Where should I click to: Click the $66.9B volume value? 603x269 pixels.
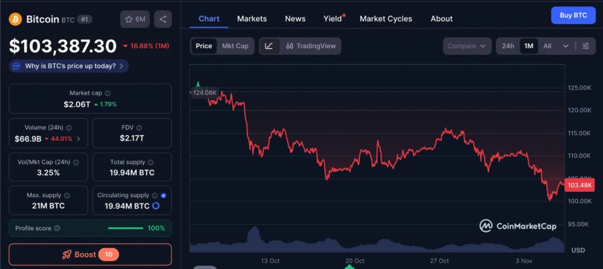pos(28,139)
